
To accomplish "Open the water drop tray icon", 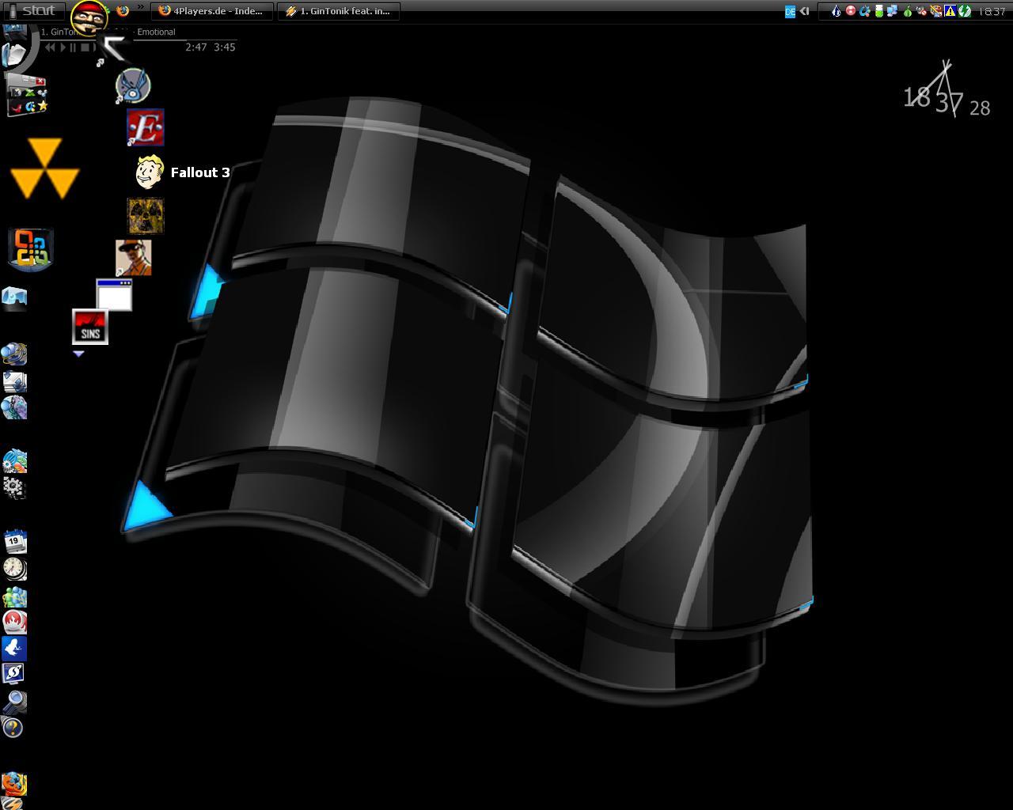I will coord(836,11).
